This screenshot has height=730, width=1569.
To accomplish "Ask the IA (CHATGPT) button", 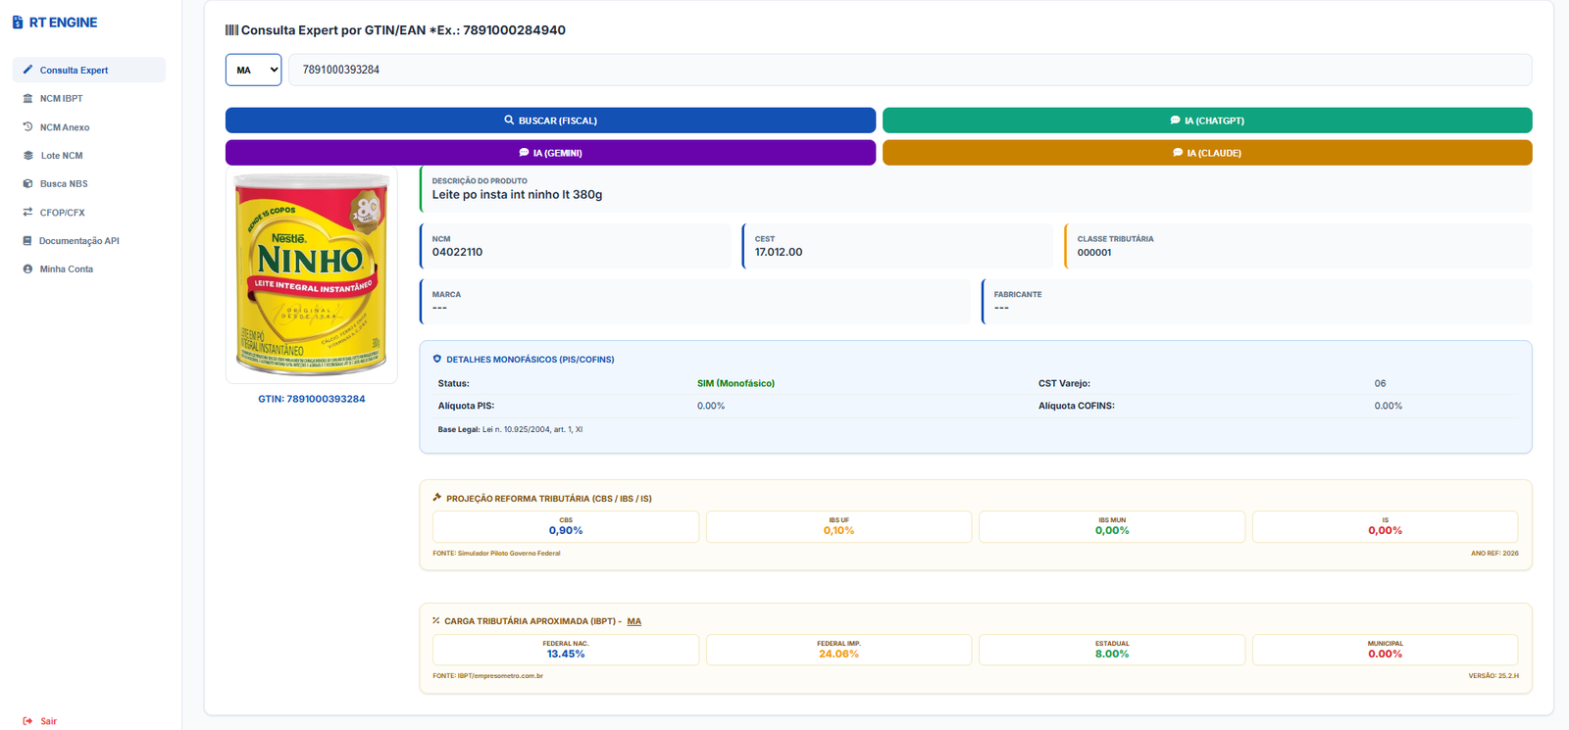I will point(1206,121).
